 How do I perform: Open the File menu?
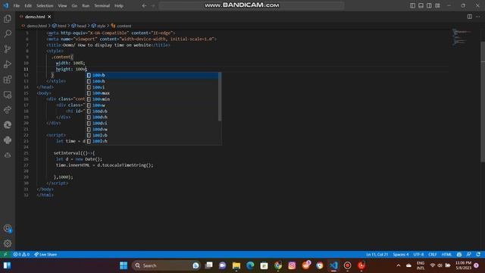click(17, 5)
